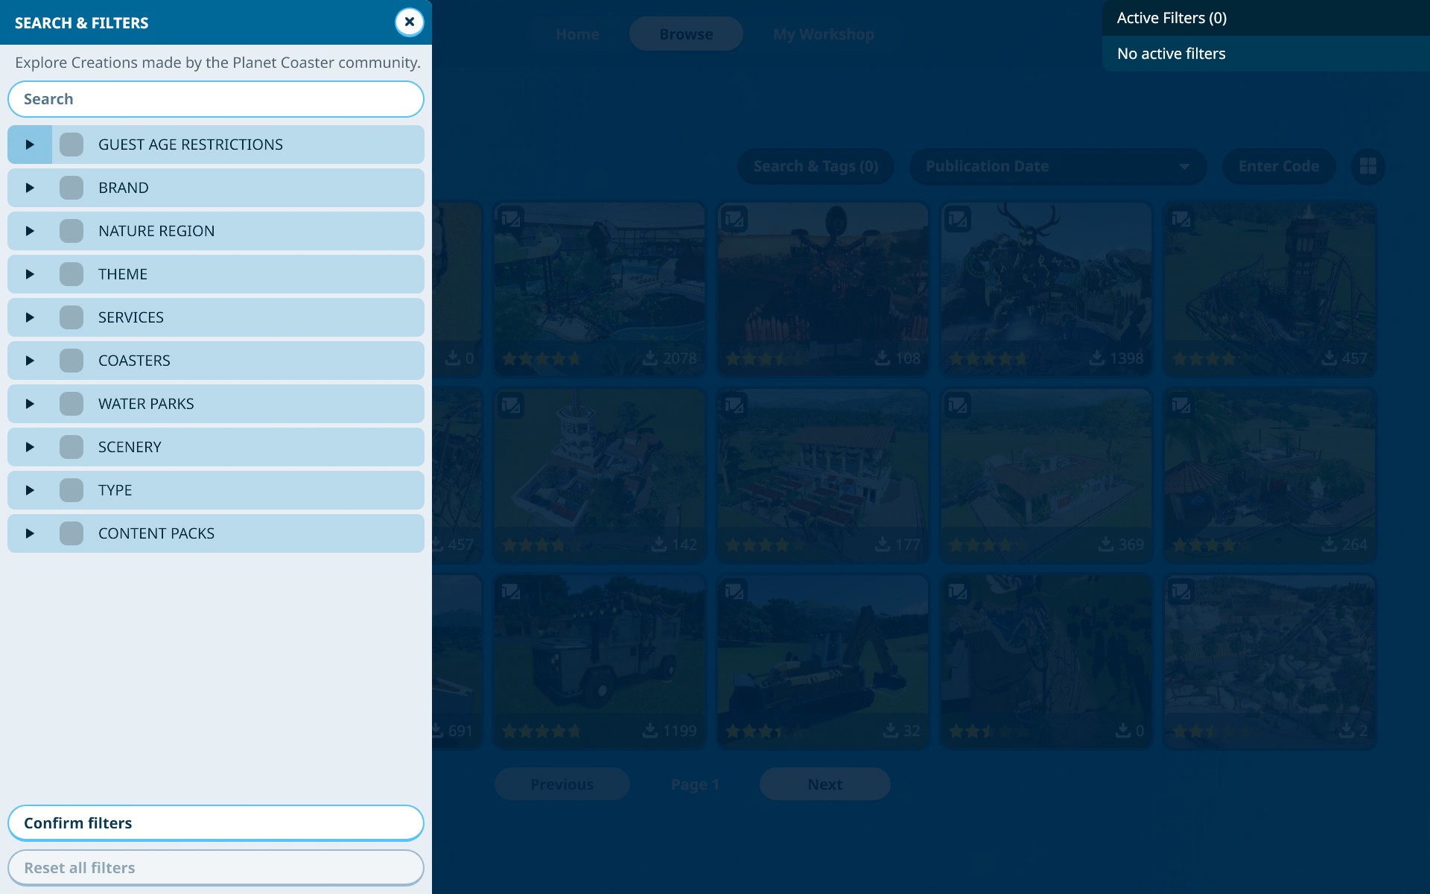
Task: Open the creation with 264 downloads
Action: (x=1270, y=475)
